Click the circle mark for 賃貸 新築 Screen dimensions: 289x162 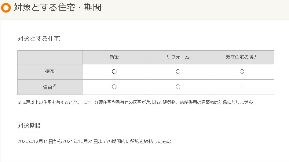[x=114, y=87]
